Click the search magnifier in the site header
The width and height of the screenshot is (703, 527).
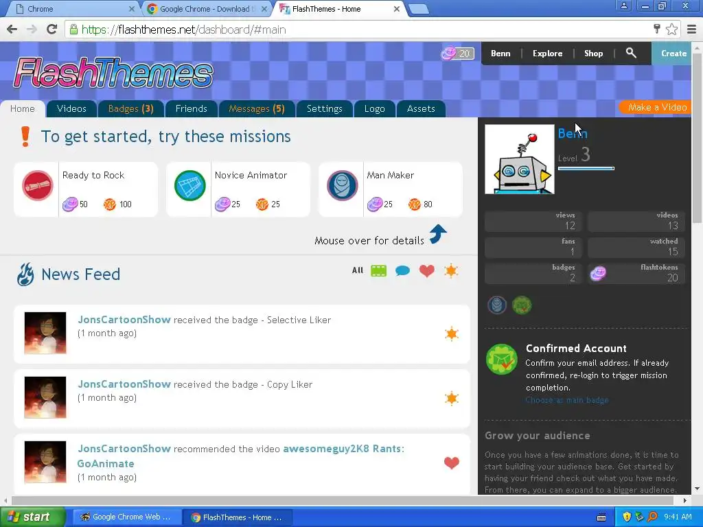(631, 53)
